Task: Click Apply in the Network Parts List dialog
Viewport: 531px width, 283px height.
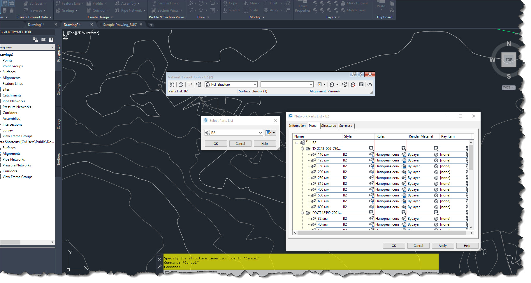Action: tap(442, 246)
